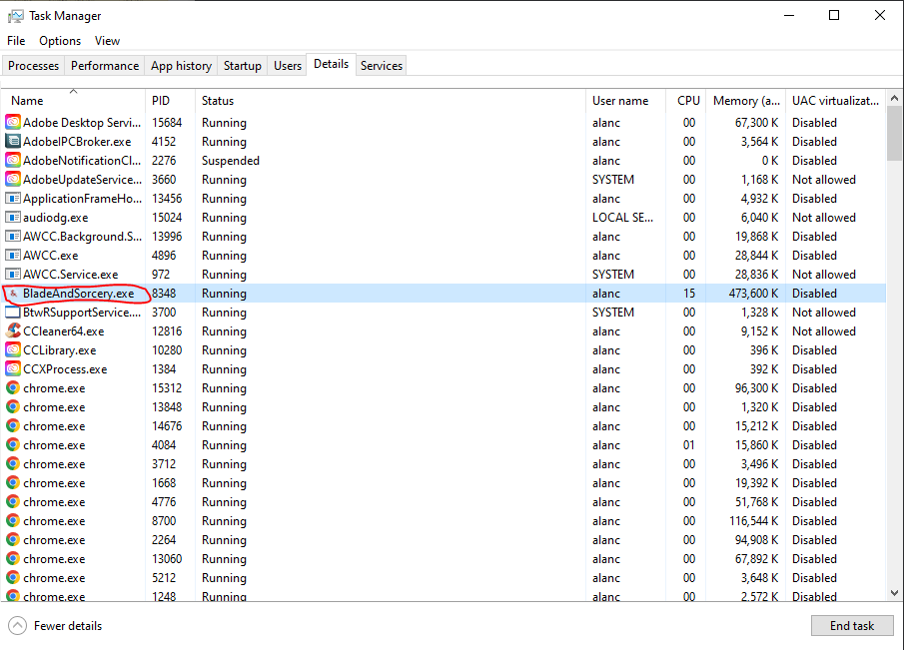Click the 473,600 K memory value
Image resolution: width=904 pixels, height=650 pixels.
[x=753, y=294]
